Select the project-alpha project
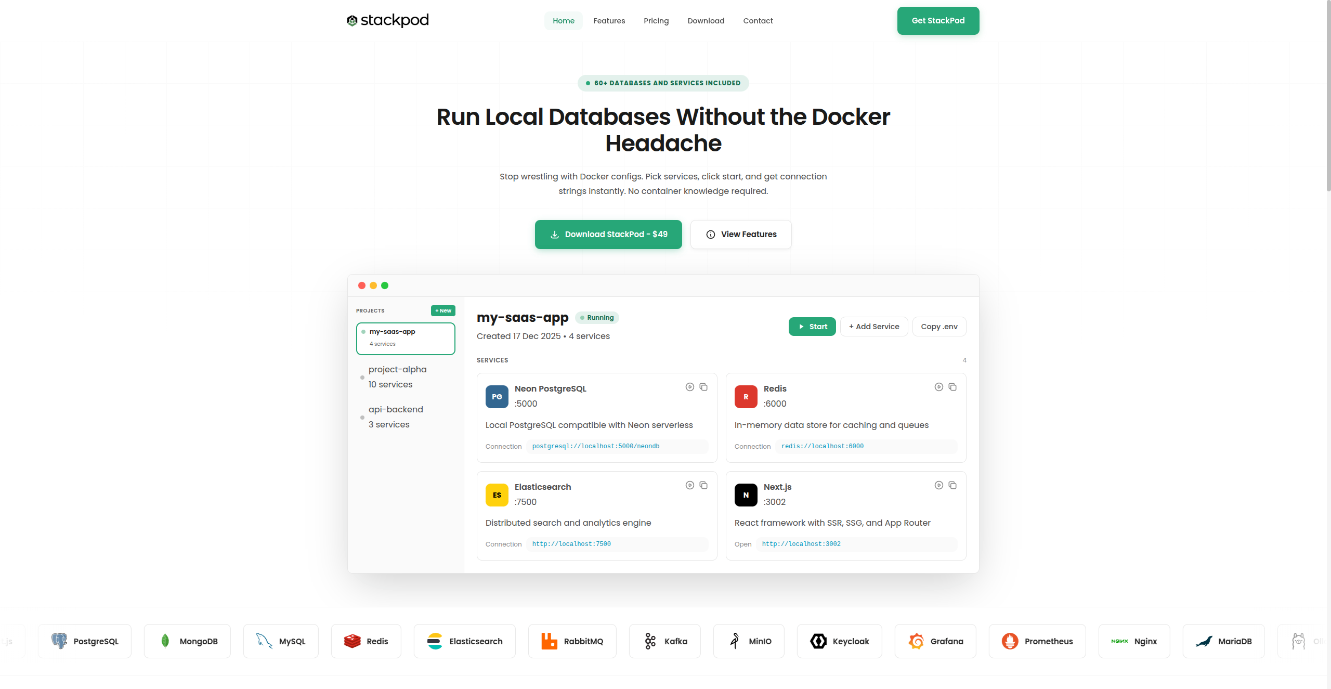The height and width of the screenshot is (689, 1331). tap(397, 376)
